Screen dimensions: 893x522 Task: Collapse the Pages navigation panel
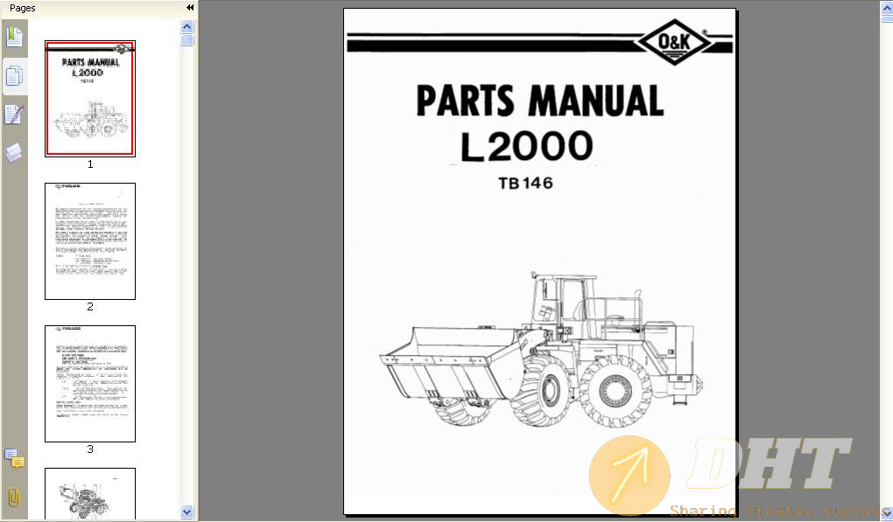click(x=190, y=7)
